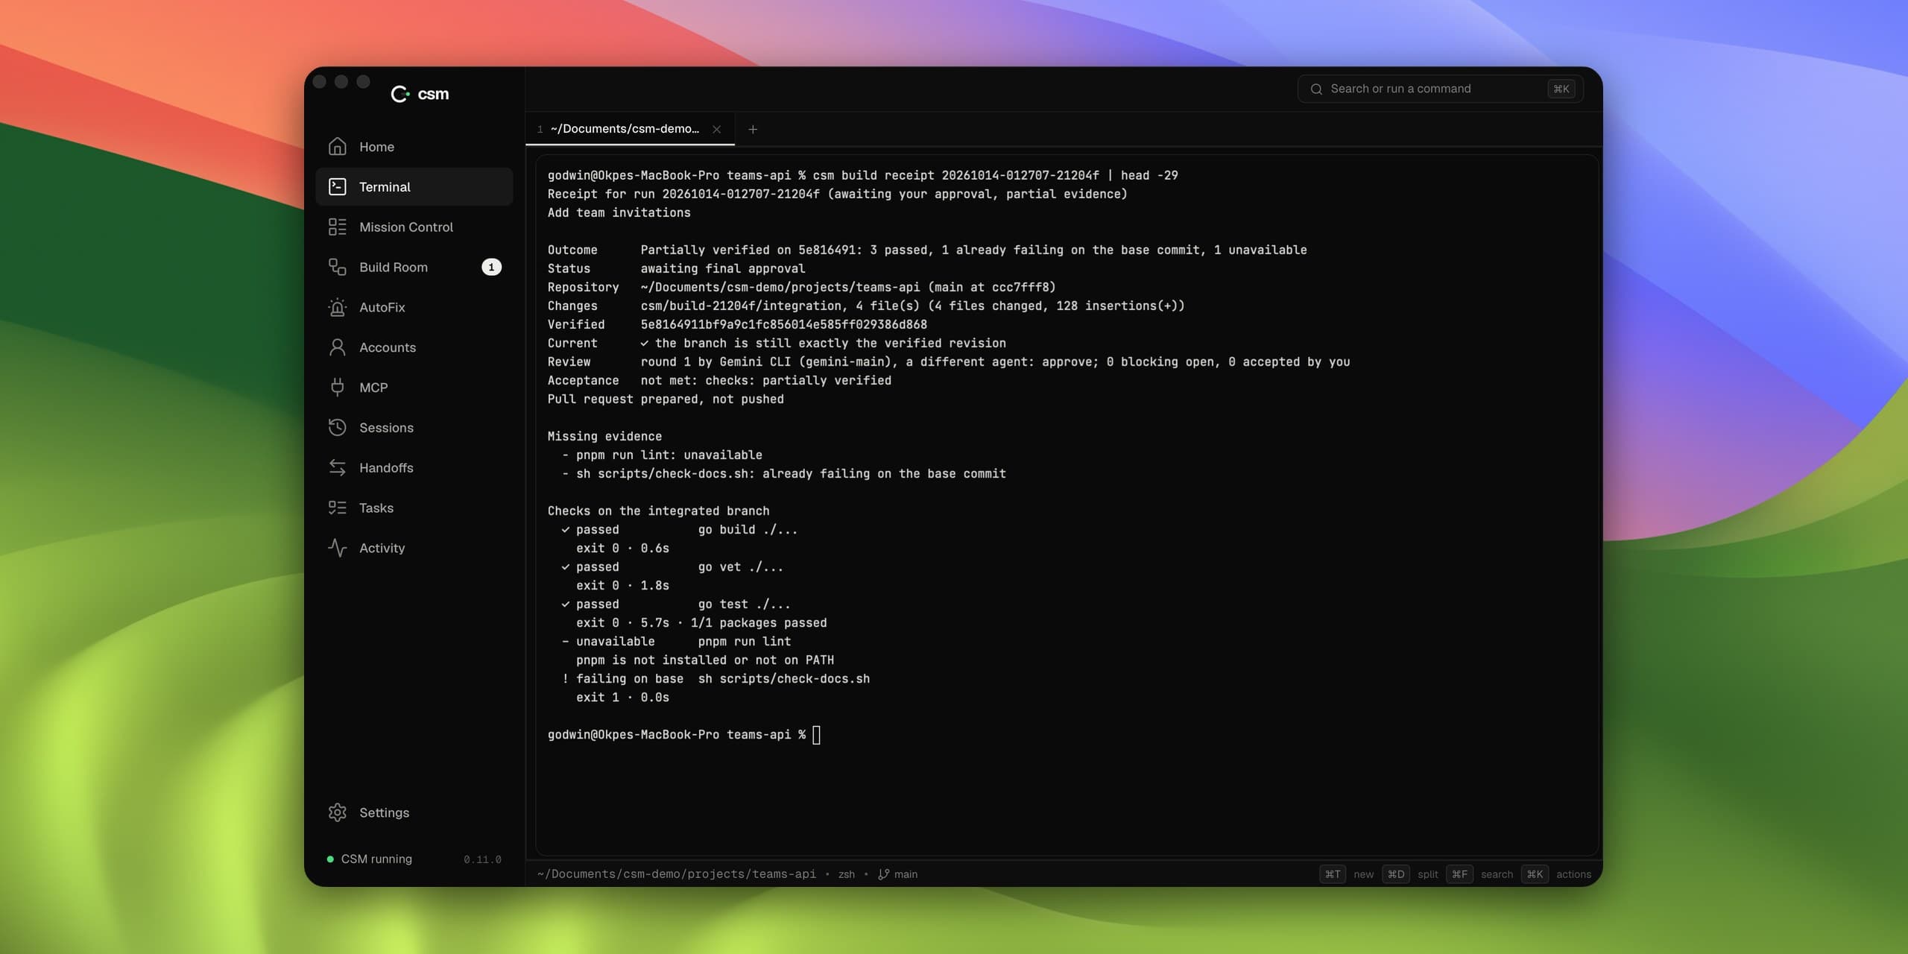Viewport: 1908px width, 954px height.
Task: Click the Build Room notification badge 1
Action: [491, 267]
